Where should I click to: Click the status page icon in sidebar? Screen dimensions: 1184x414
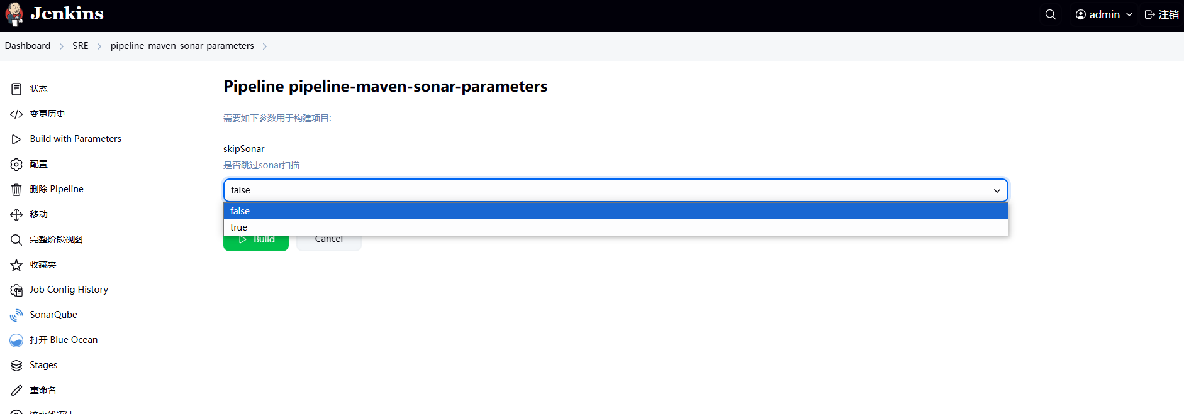tap(16, 89)
